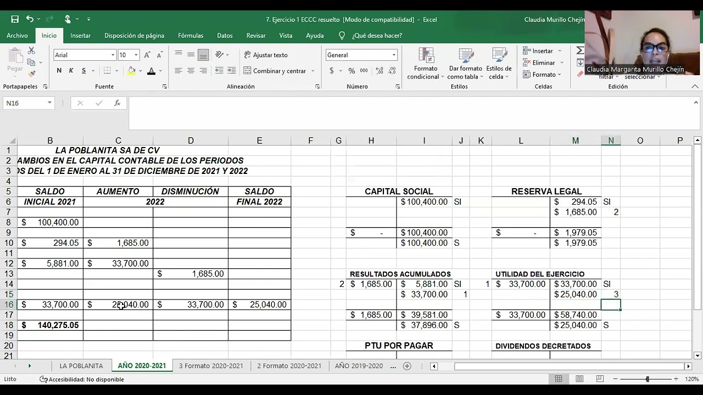The height and width of the screenshot is (395, 703).
Task: Align text to bottom of cell
Action: click(x=203, y=55)
